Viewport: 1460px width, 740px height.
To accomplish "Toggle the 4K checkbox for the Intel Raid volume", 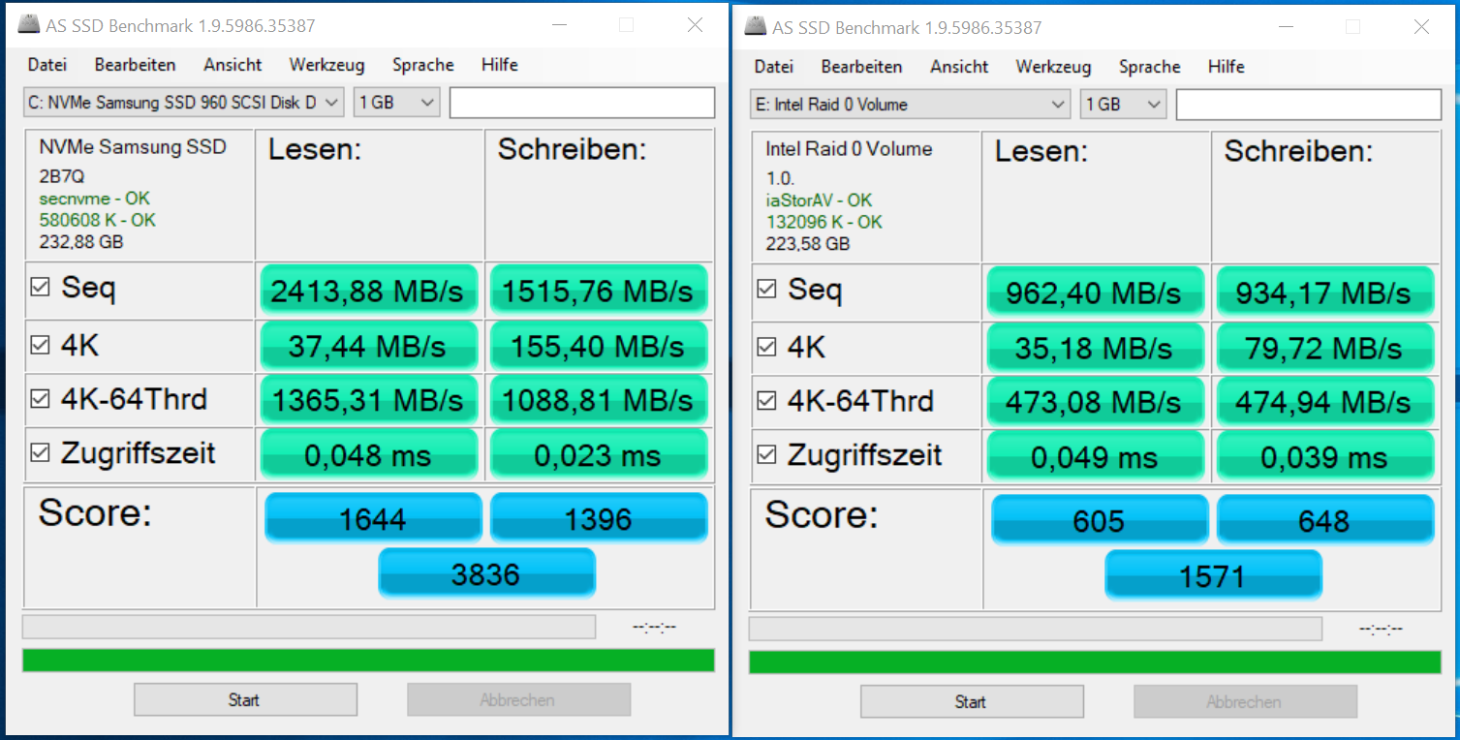I will click(x=766, y=346).
